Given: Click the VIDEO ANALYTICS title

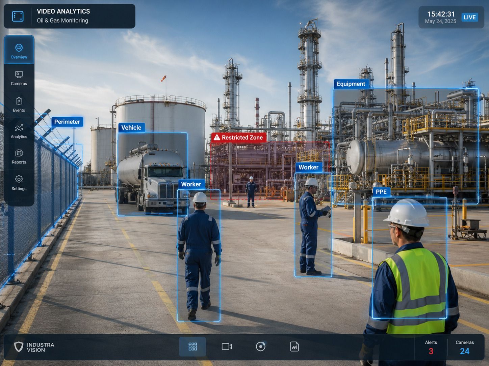Looking at the screenshot, I should point(63,11).
